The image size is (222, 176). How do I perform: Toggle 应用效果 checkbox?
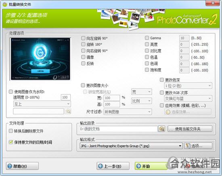coord(162,106)
